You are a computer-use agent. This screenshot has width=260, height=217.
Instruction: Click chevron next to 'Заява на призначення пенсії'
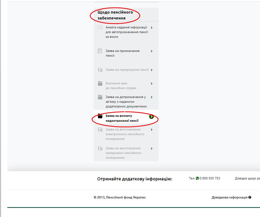(x=152, y=51)
